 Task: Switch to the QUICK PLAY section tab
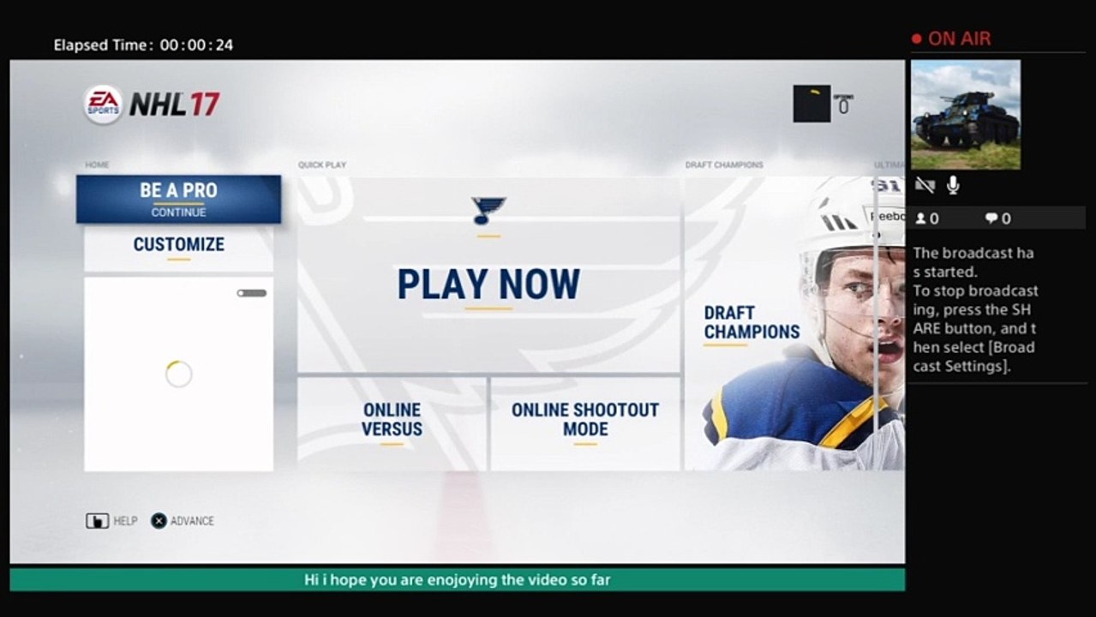(x=322, y=165)
